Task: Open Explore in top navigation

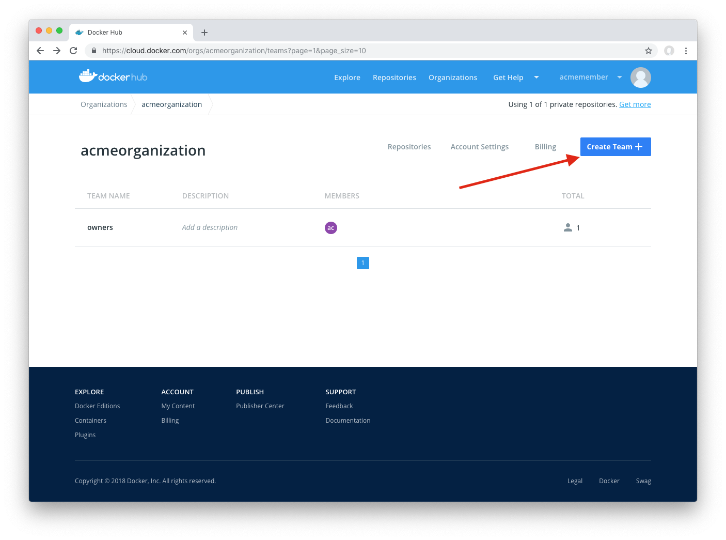Action: 347,78
